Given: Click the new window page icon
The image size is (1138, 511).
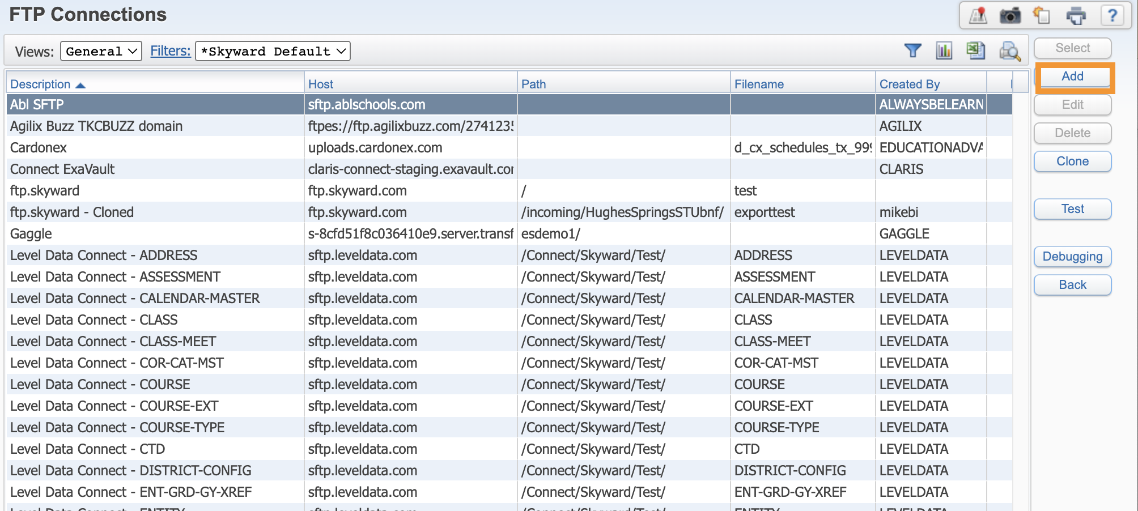Looking at the screenshot, I should point(1042,15).
